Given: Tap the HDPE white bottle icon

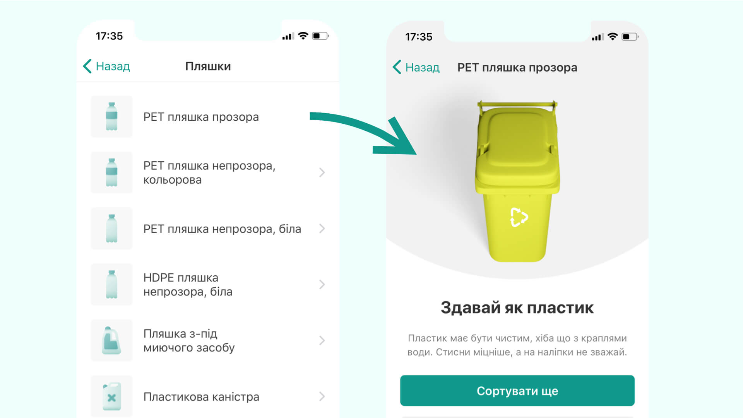Looking at the screenshot, I should tap(111, 285).
